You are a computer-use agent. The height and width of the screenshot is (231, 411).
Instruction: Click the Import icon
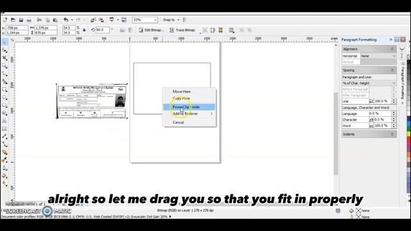[x=93, y=20]
